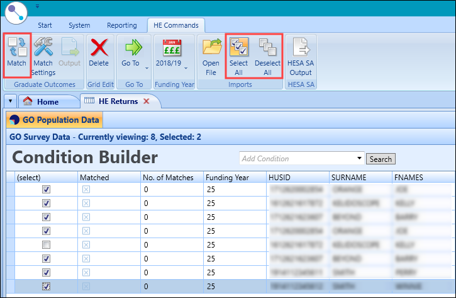Screen dimensions: 456x298
Task: Expand the Add Condition dropdown
Action: pos(360,159)
